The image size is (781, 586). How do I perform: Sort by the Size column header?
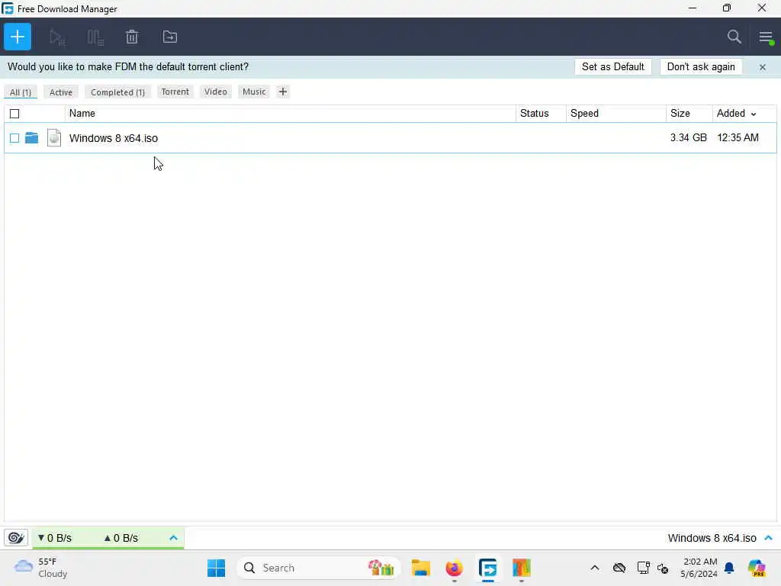pyautogui.click(x=689, y=114)
